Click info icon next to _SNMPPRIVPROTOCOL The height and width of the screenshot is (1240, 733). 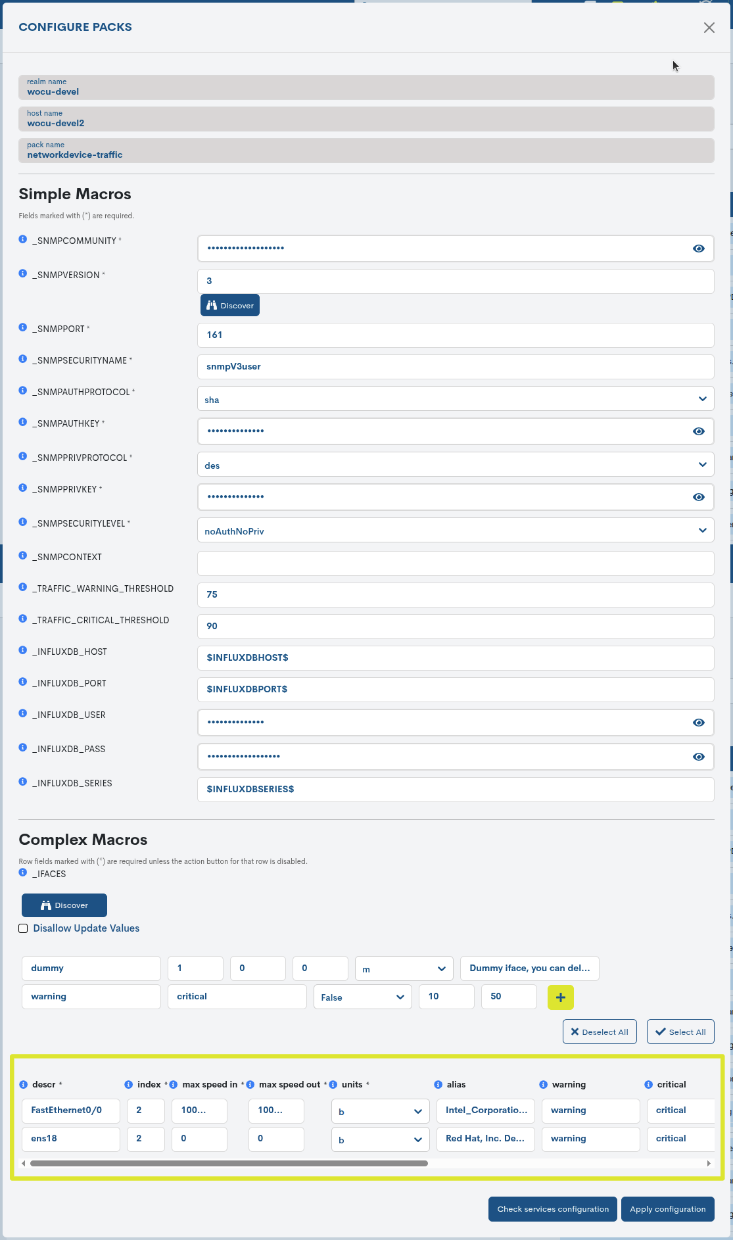23,456
